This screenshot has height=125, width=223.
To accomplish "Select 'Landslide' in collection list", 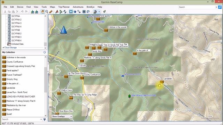I will (x=11, y=88).
